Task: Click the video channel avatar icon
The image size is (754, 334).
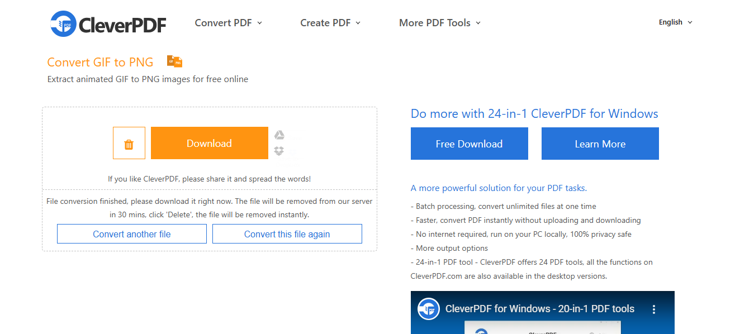Action: [429, 309]
